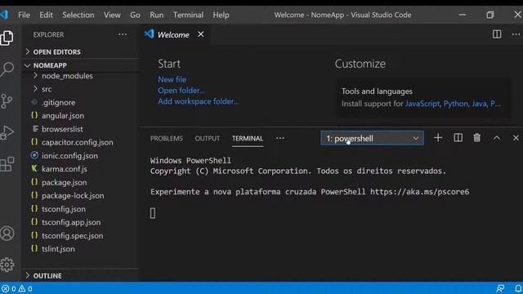Open tsconfig.json file
Viewport: 523px width, 294px height.
64,209
